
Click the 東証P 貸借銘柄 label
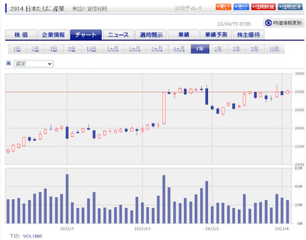coord(90,9)
